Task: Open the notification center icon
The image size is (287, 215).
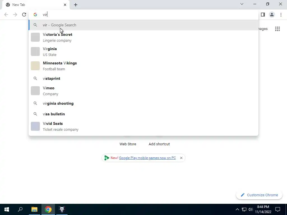Action: coord(278,209)
